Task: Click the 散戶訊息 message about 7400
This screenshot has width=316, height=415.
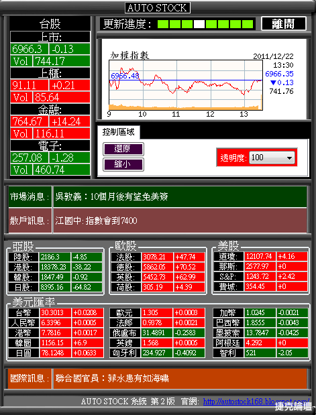Action: pyautogui.click(x=97, y=221)
